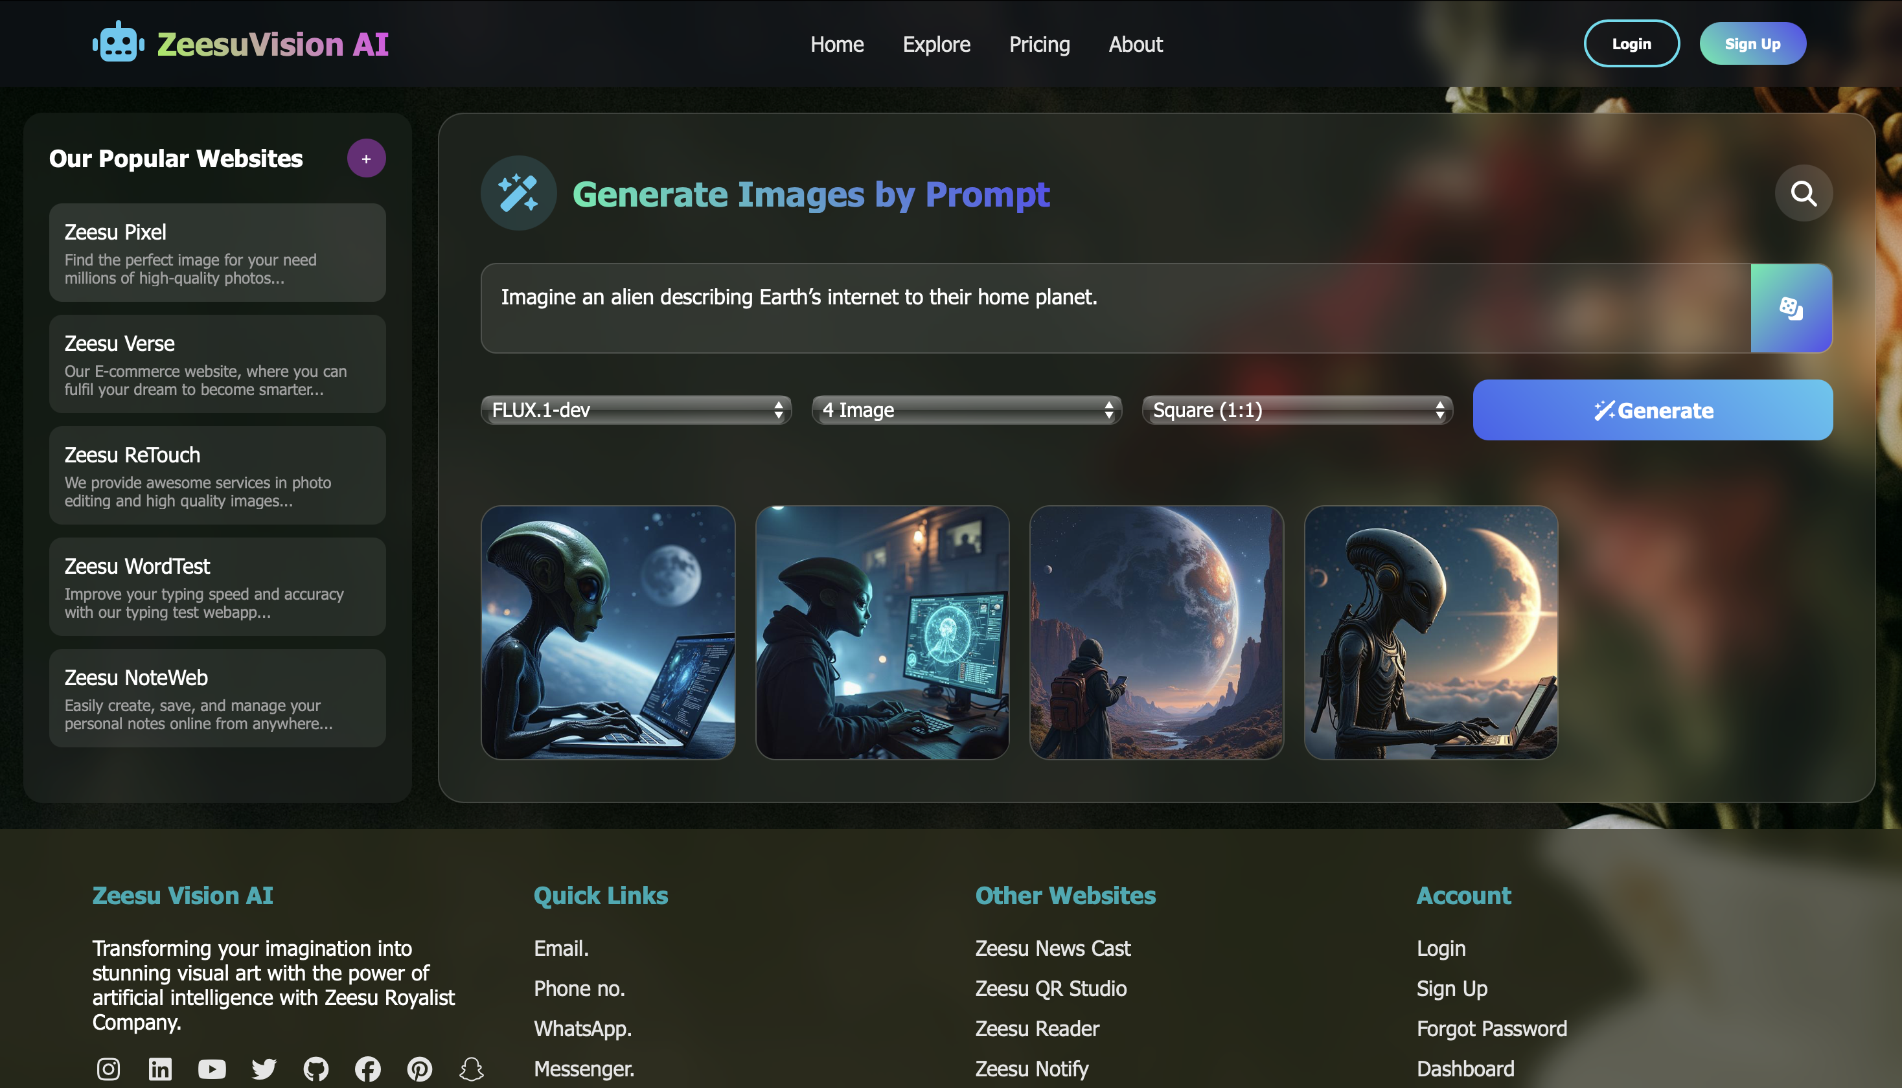The image size is (1902, 1088).
Task: Open search with the magnifier icon
Action: pyautogui.click(x=1804, y=194)
